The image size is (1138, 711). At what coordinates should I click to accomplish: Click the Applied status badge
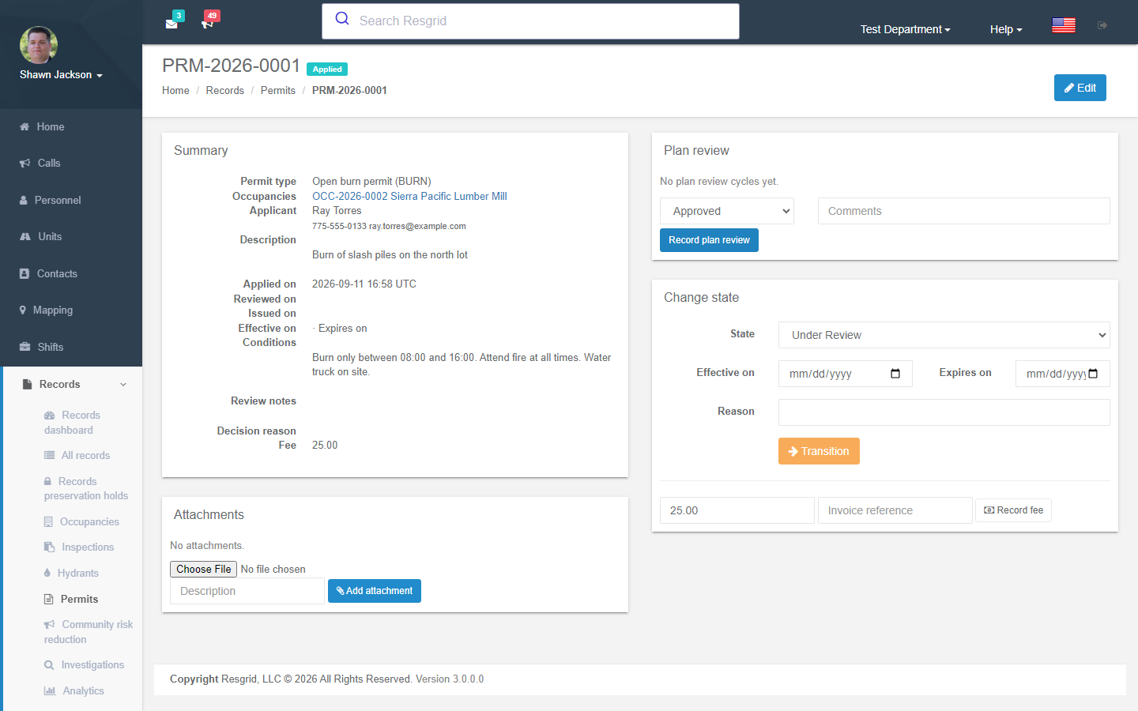(327, 70)
